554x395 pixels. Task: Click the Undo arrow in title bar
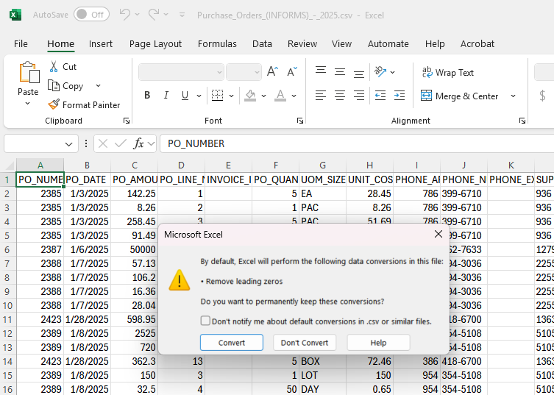(x=124, y=14)
